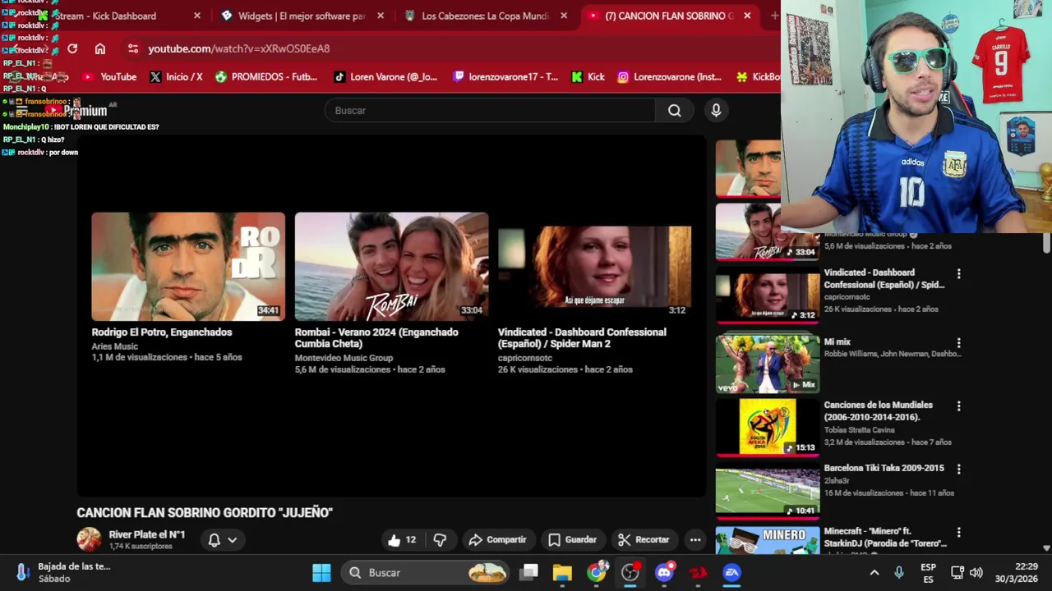1052x591 pixels.
Task: Expand the notification preferences chevron
Action: tap(233, 540)
